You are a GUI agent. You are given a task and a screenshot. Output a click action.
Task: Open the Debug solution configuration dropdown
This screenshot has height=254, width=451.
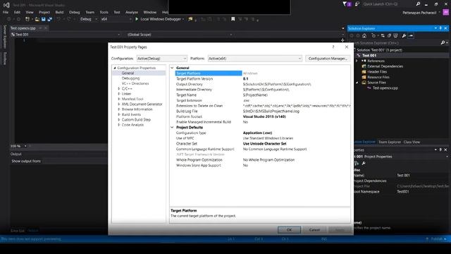tap(89, 19)
